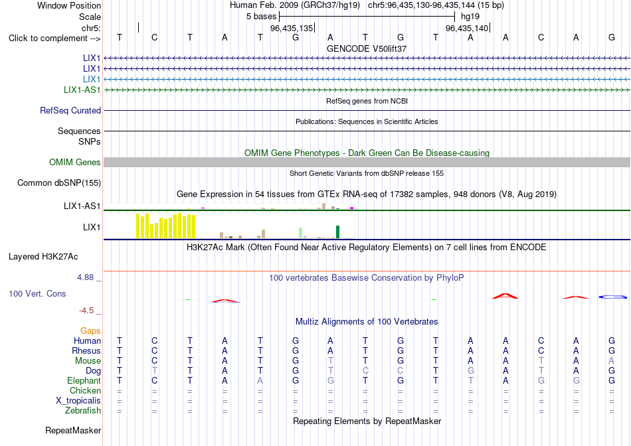Click the dark green bar in LIX1 expression chart

337,232
